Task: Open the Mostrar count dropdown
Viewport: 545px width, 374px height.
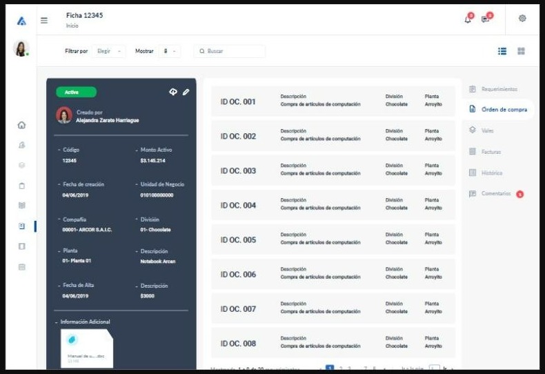Action: point(169,51)
